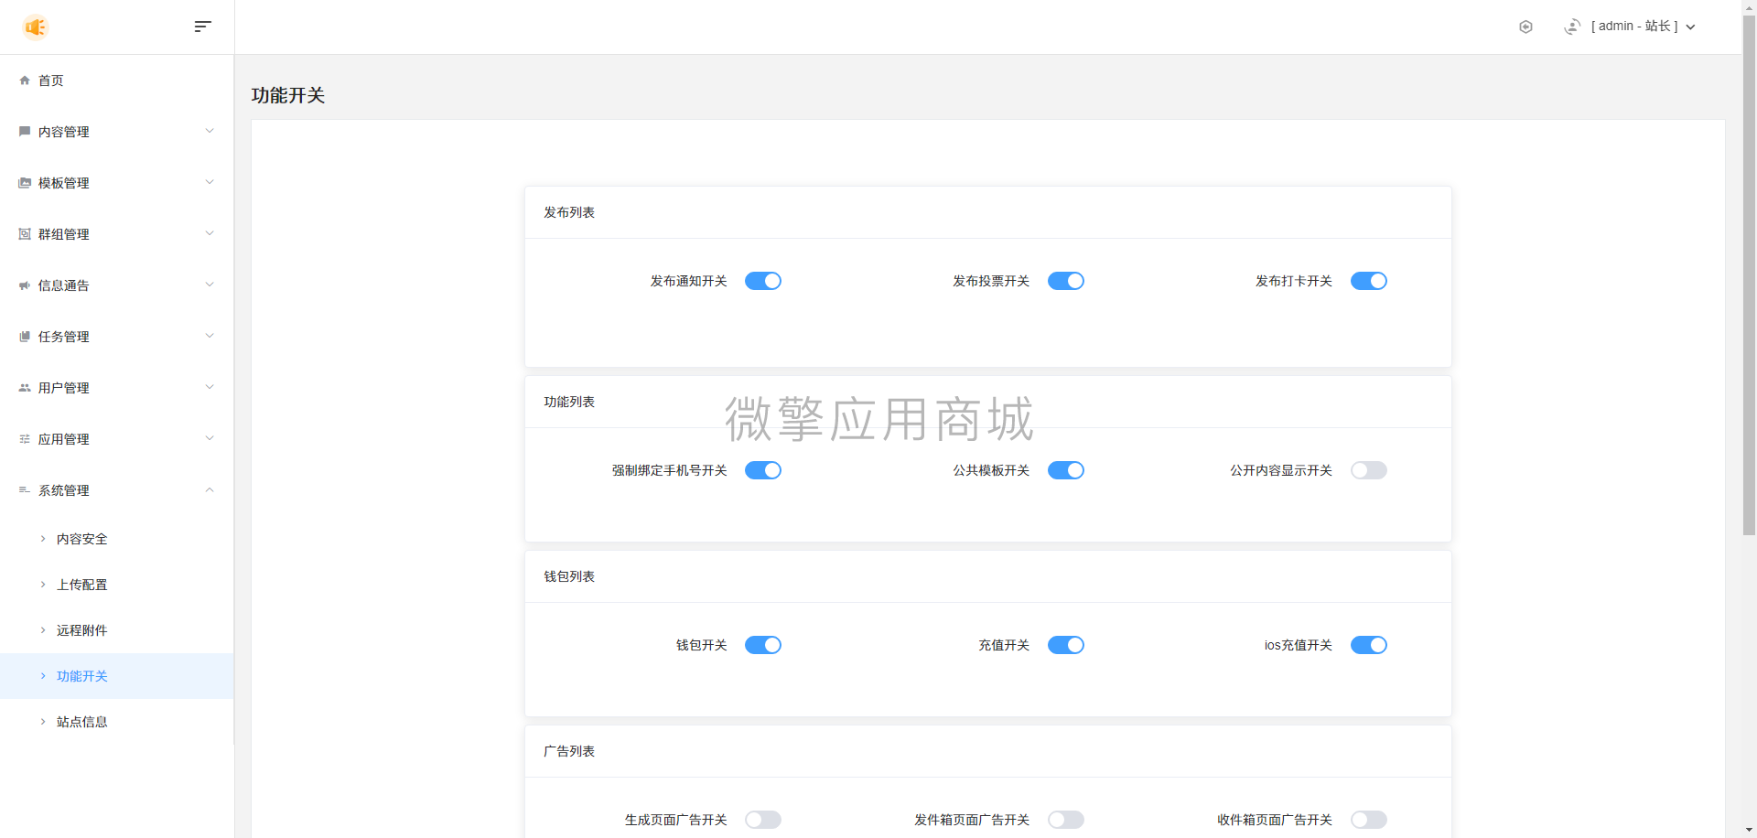
Task: Click the chat icon beside 内容管理
Action: [25, 132]
